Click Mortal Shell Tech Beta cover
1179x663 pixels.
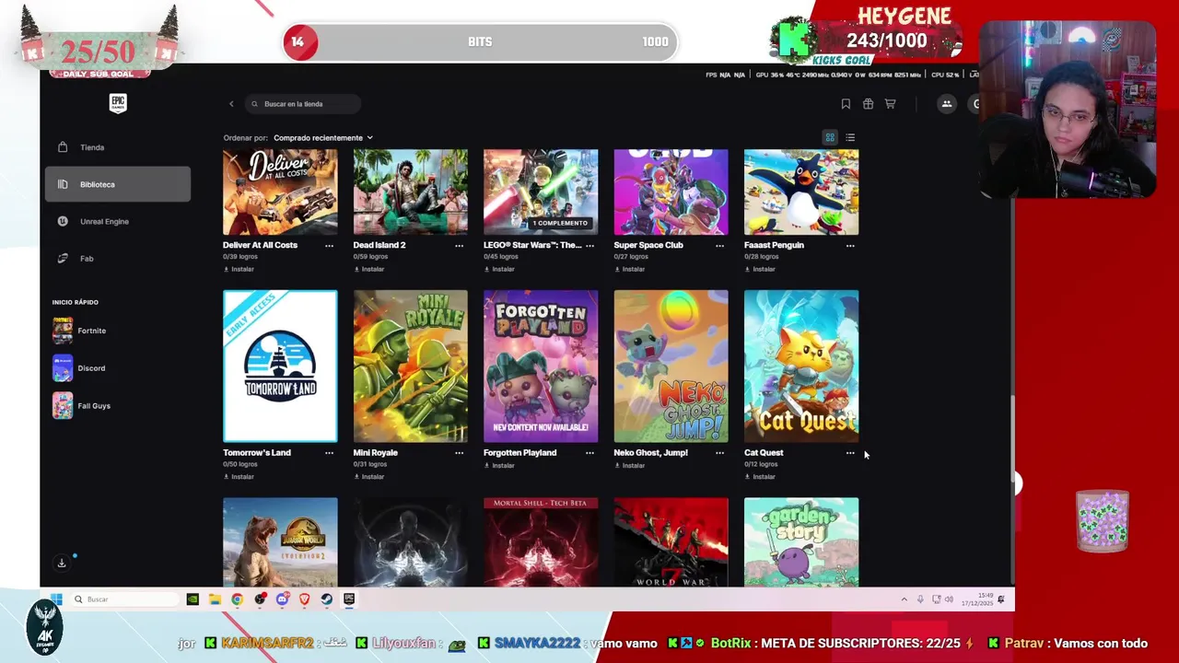coord(541,542)
